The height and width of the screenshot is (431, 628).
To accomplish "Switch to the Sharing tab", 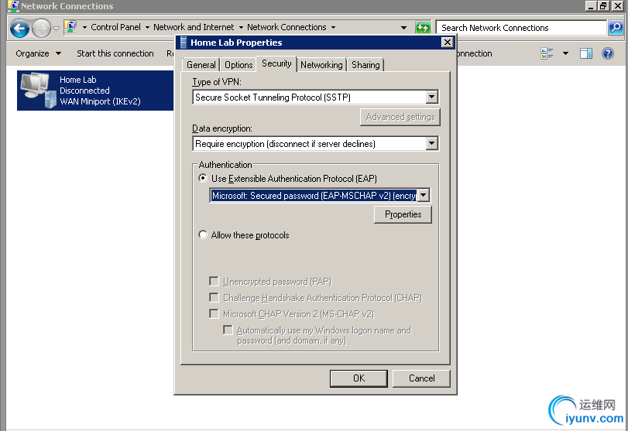I will (x=365, y=65).
